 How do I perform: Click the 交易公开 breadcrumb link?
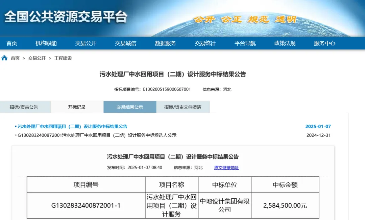(x=37, y=58)
